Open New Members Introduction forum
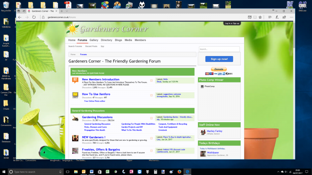The image size is (312, 175). 101,79
